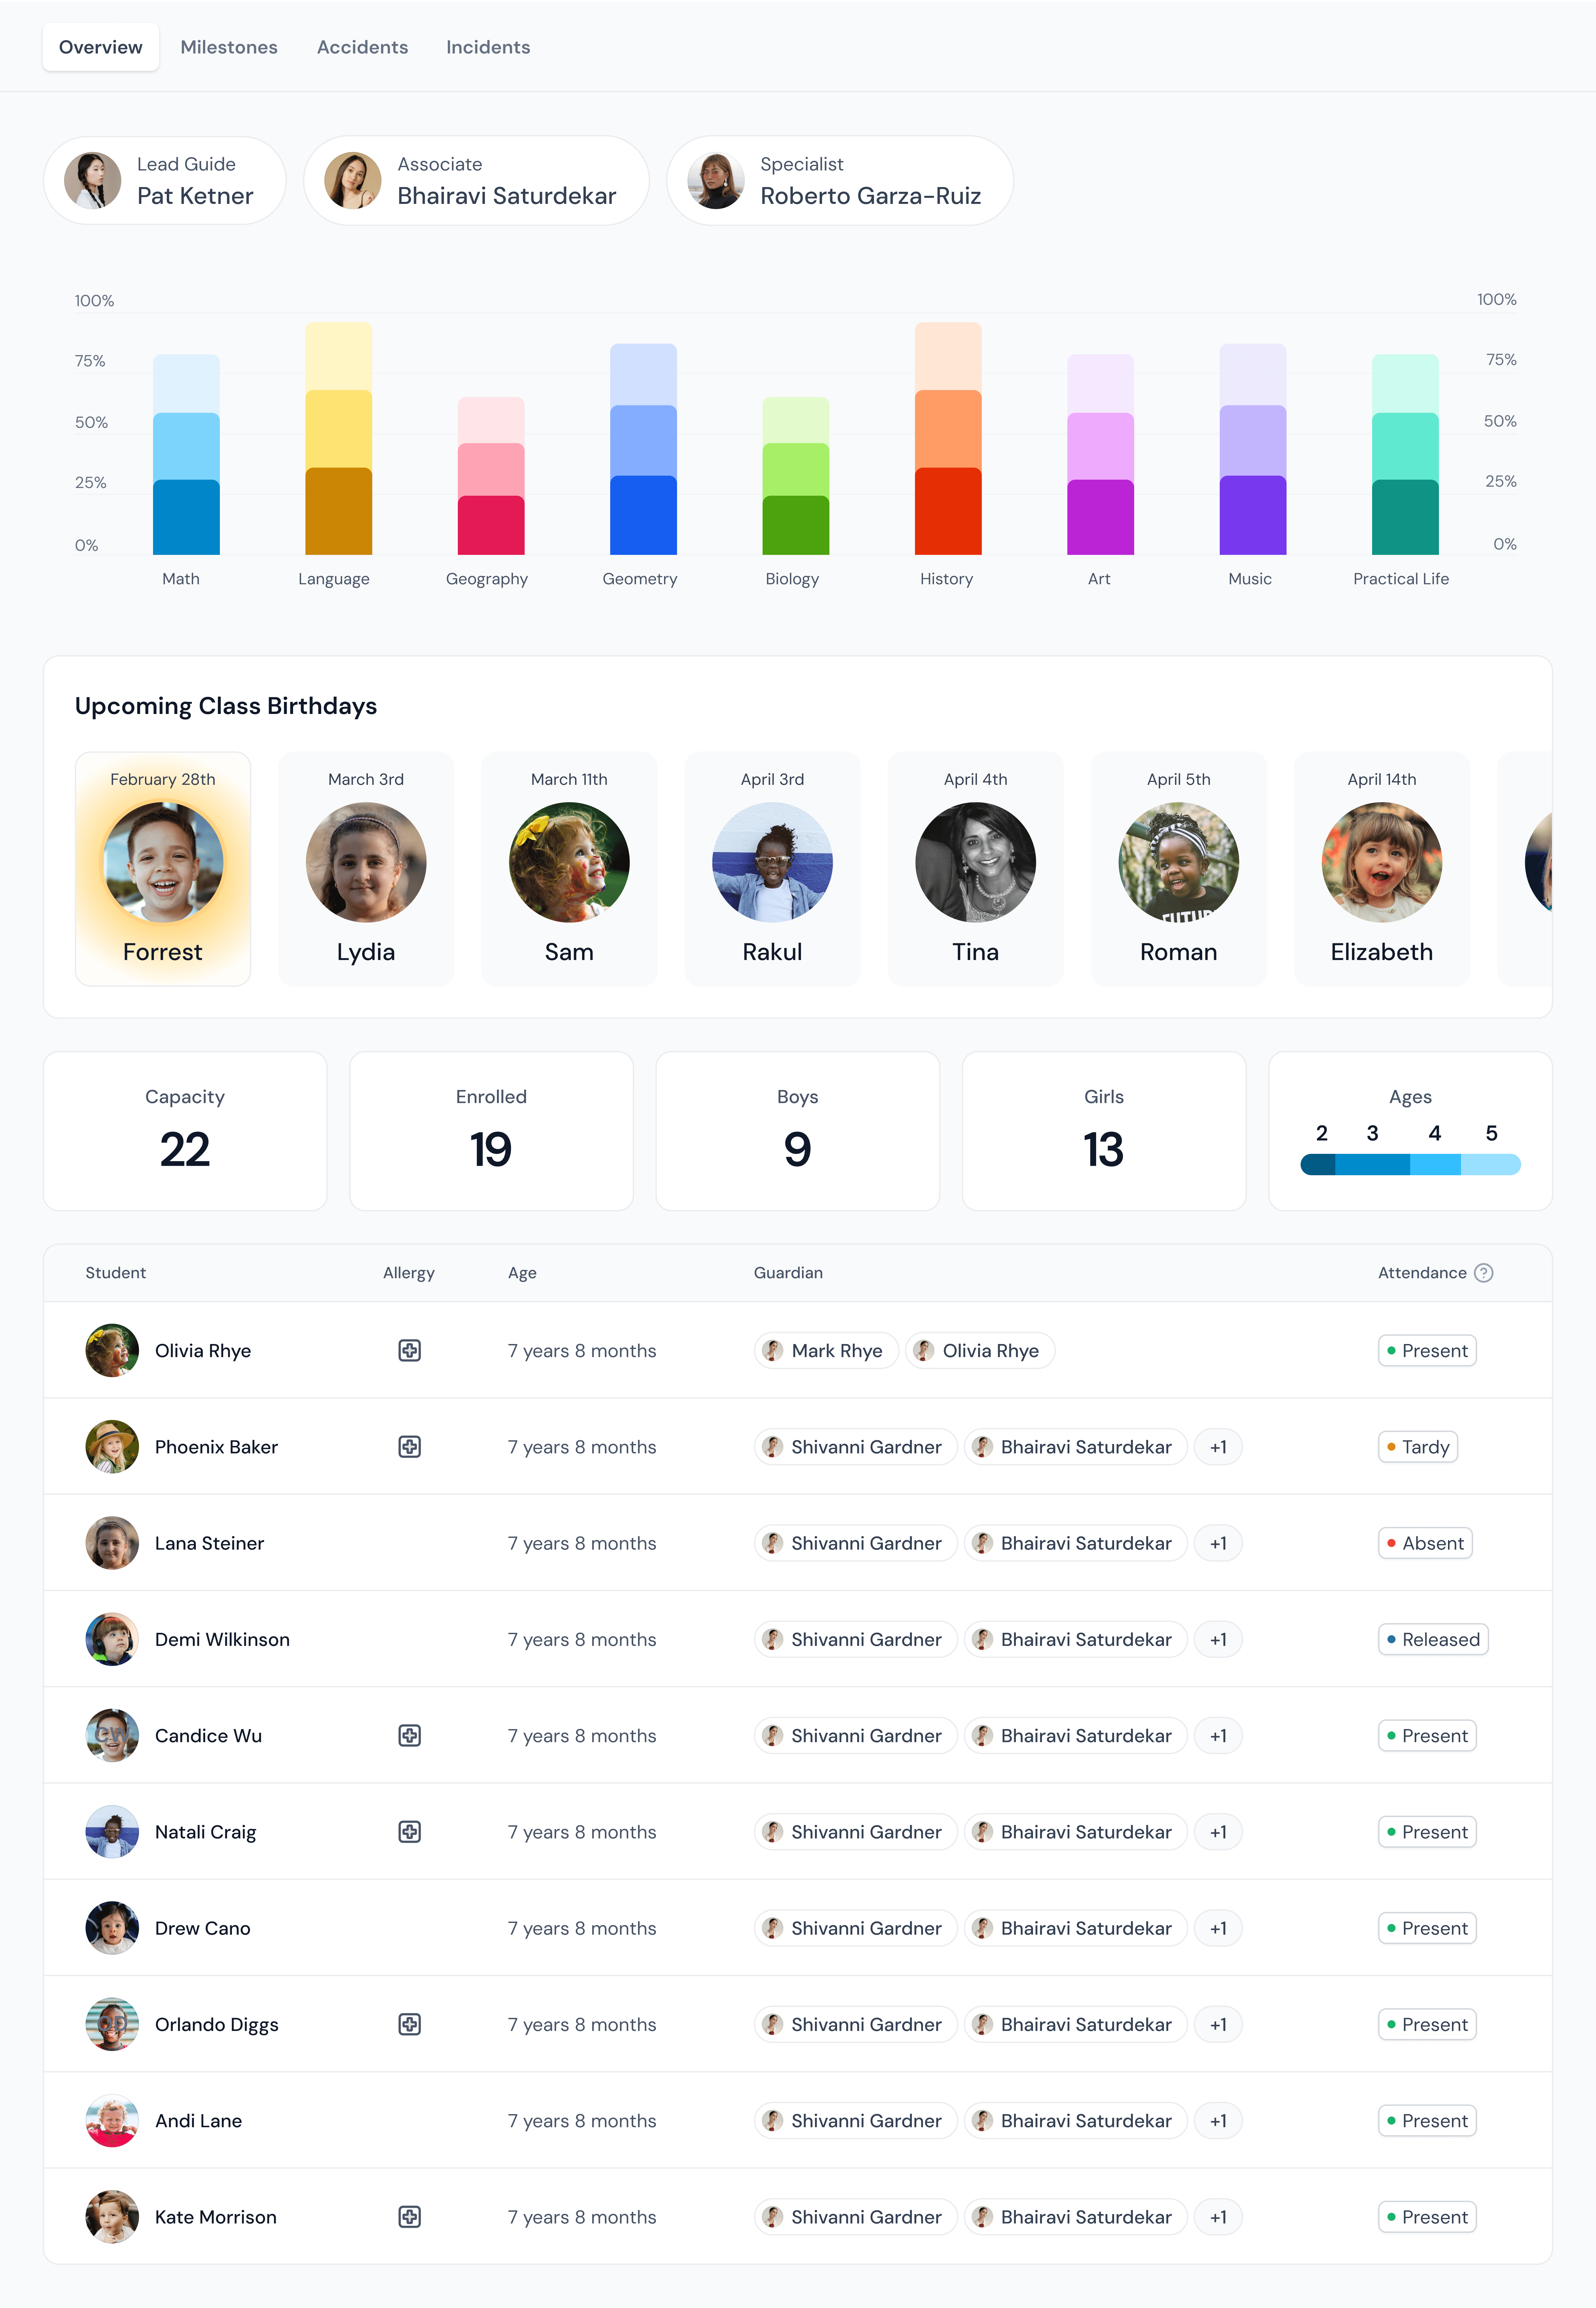Select the History chart bar

click(948, 438)
